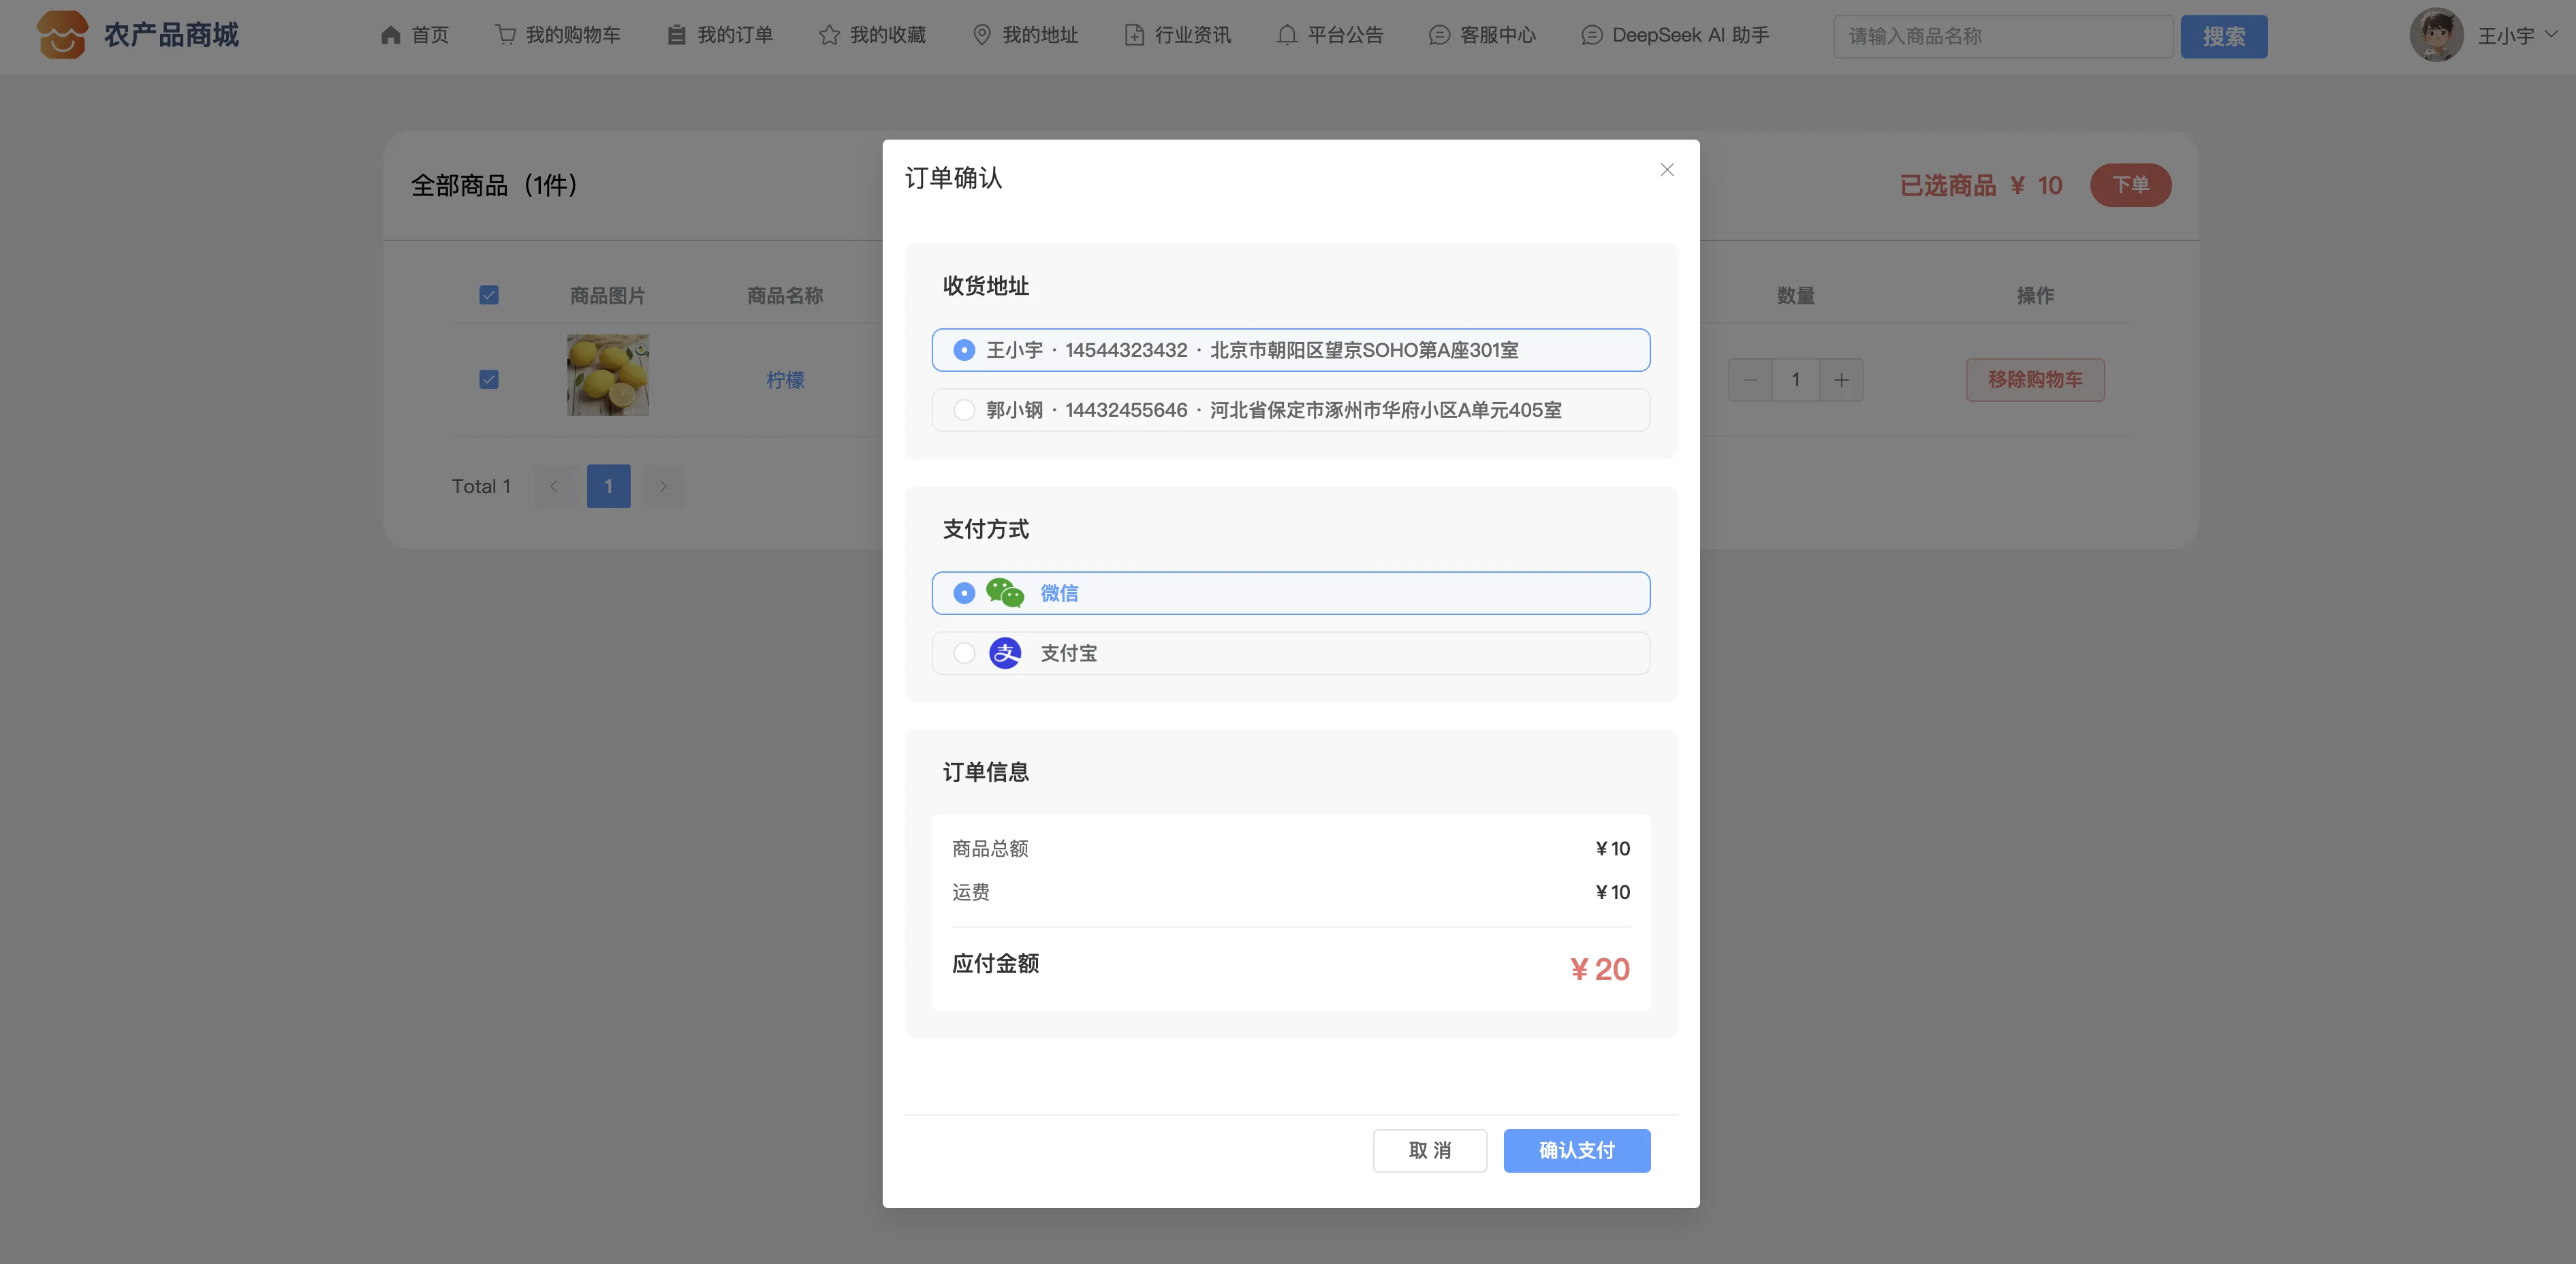Click the bell icon for platform announcements
2576x1264 pixels.
(1286, 35)
